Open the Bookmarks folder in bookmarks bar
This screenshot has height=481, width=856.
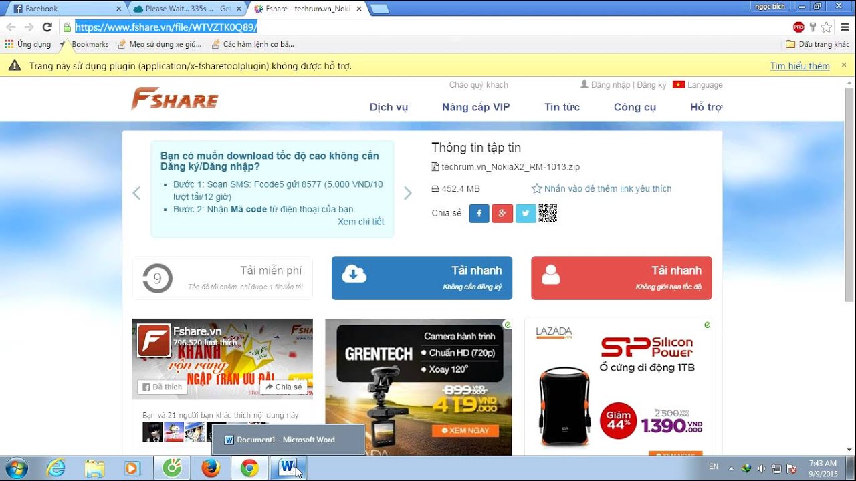[x=84, y=44]
